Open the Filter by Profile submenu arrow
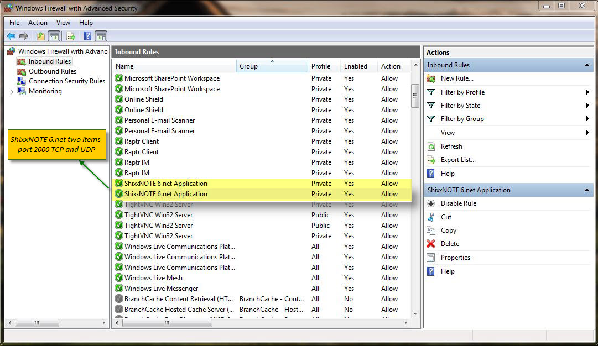Image resolution: width=598 pixels, height=346 pixels. tap(587, 92)
